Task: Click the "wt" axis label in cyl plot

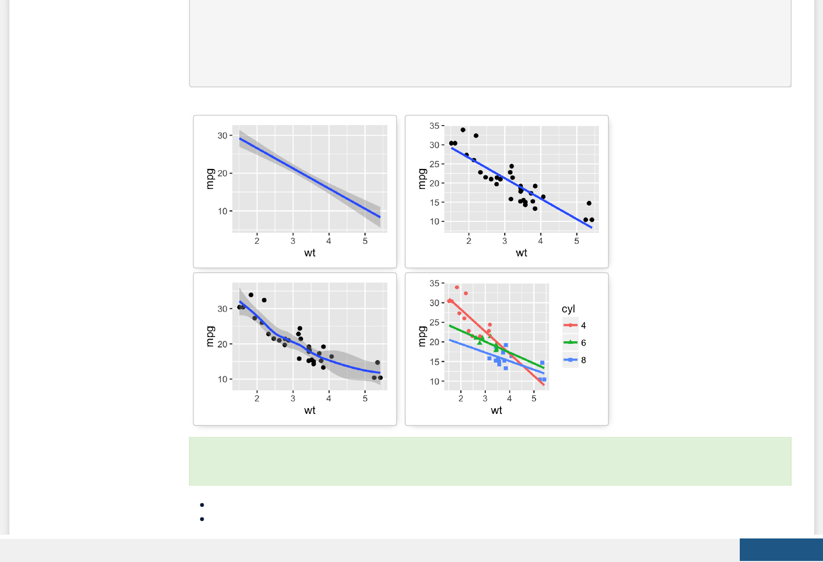Action: 496,411
